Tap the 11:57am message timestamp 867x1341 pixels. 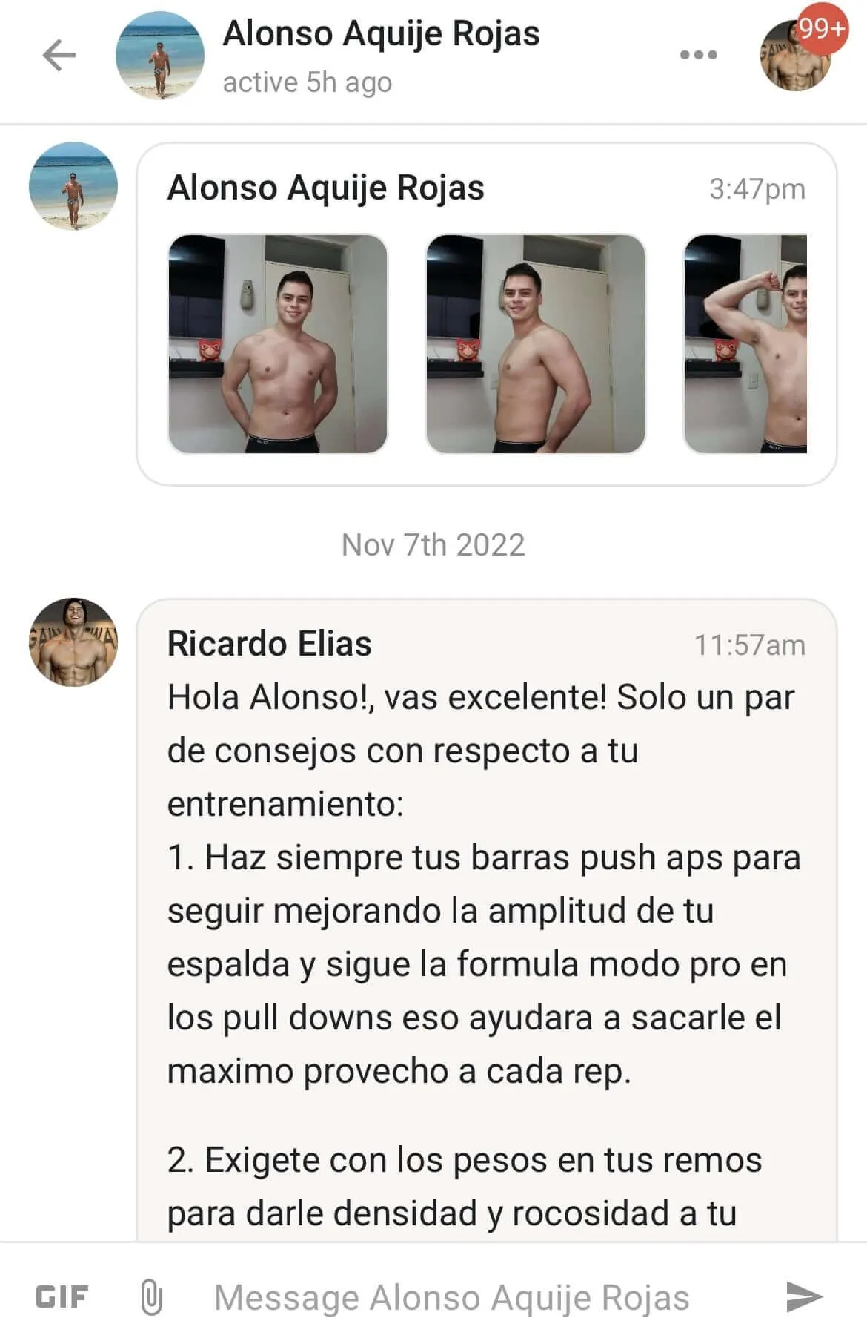pos(749,645)
